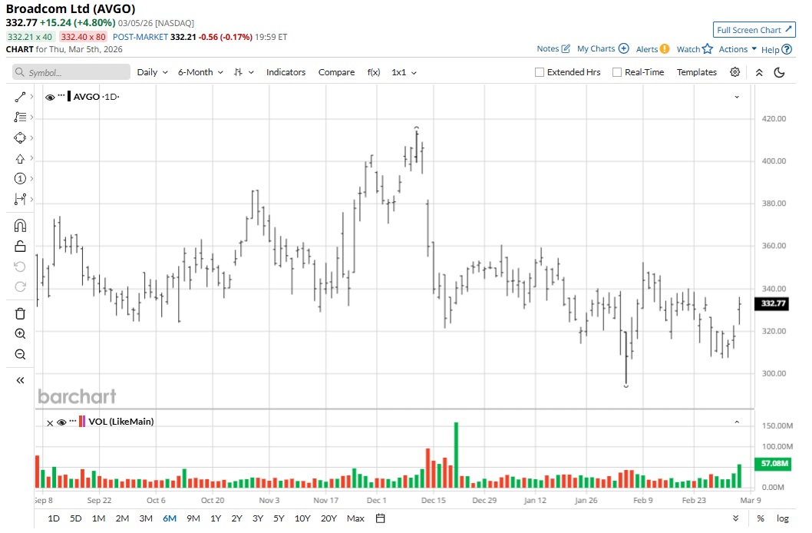Pick the measure/range tool
This screenshot has height=533, width=812.
20,199
